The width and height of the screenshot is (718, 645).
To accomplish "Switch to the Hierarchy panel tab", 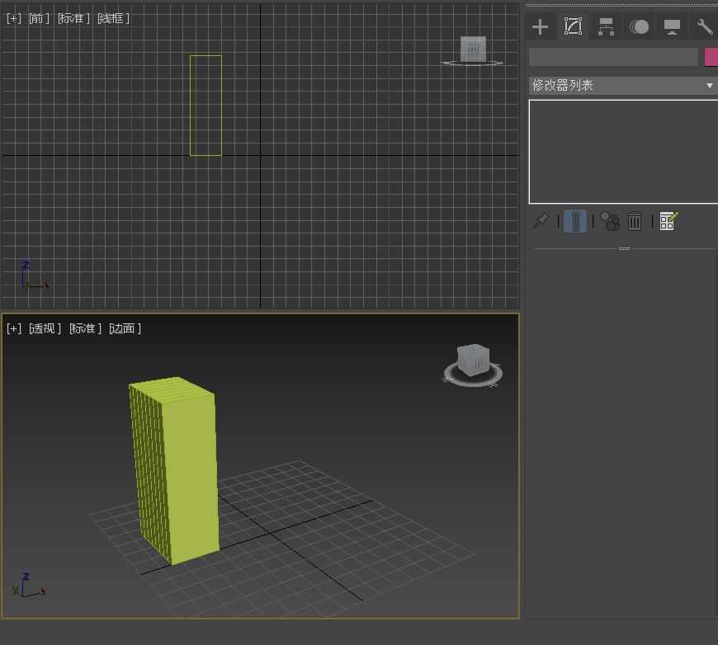I will click(606, 27).
